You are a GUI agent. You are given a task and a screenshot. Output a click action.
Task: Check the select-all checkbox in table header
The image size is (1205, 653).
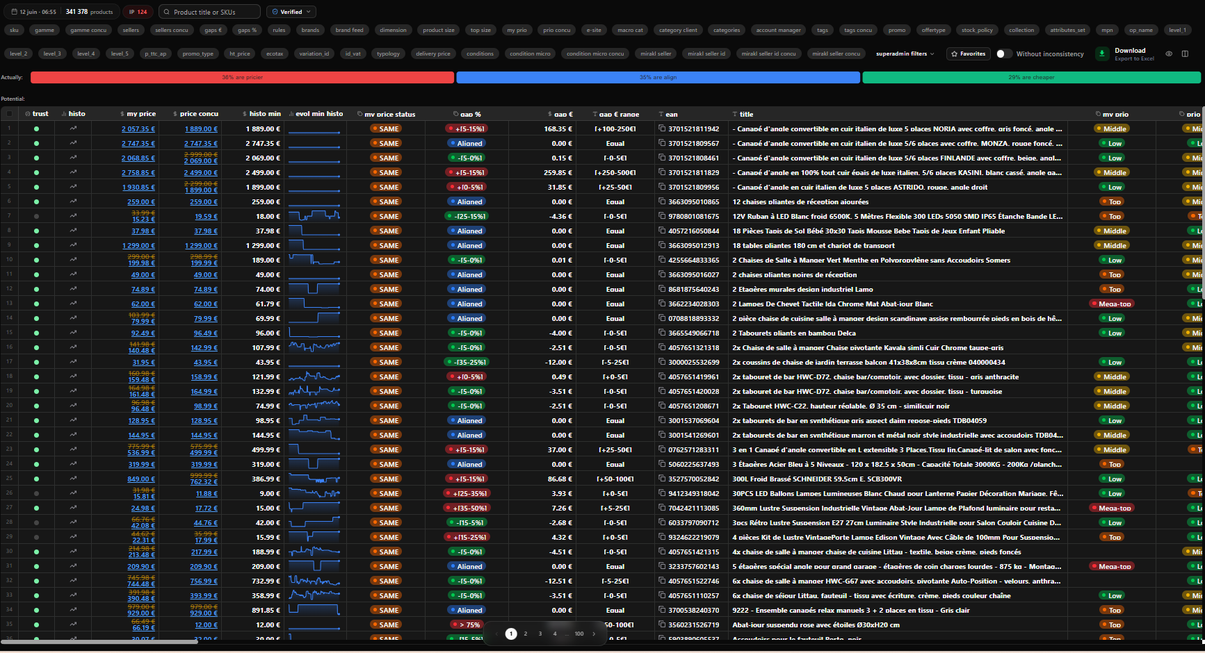click(9, 113)
